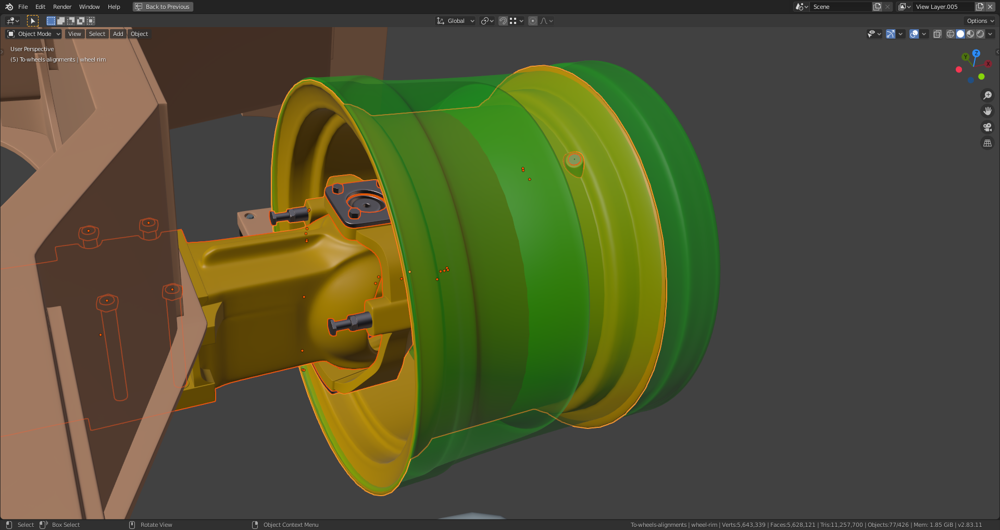Toggle proportional editing
1000x530 pixels.
pyautogui.click(x=533, y=21)
